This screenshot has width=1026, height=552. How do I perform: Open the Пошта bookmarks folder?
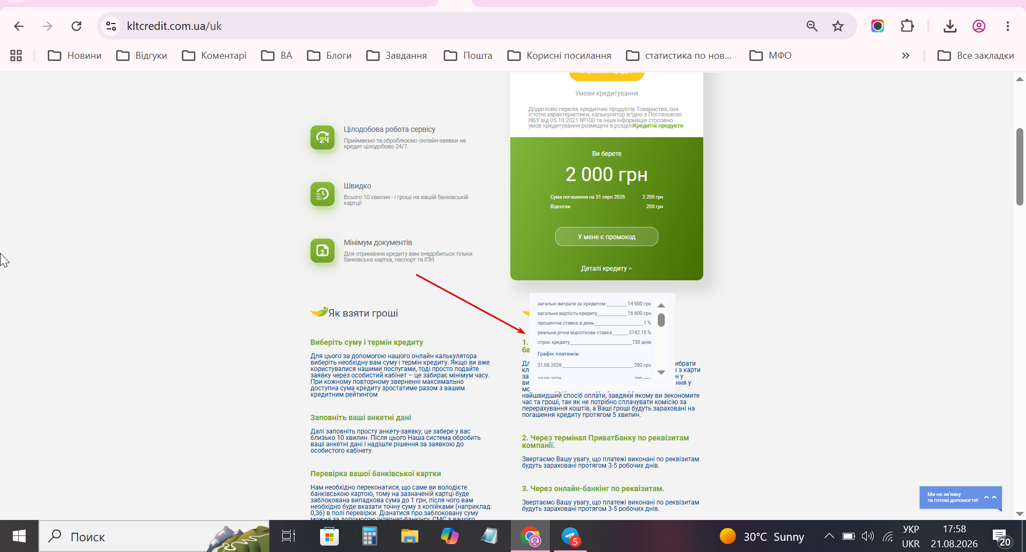(x=468, y=56)
